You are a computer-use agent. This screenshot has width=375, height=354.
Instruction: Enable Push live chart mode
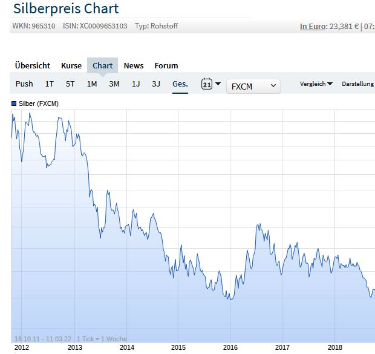pos(25,84)
